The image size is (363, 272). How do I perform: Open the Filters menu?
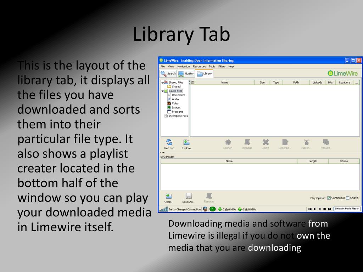point(222,66)
